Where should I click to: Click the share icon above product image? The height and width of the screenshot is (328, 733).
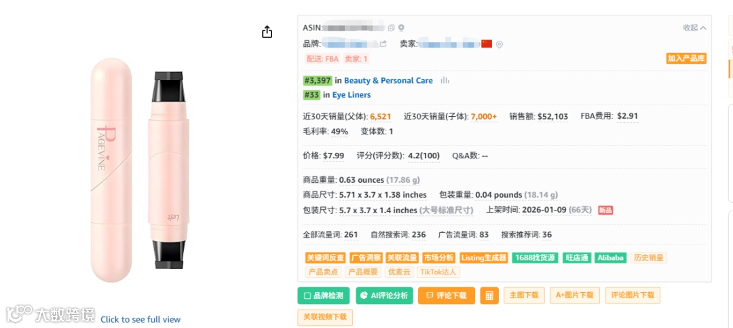267,32
